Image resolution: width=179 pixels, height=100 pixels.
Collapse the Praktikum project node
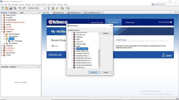(x=2, y=32)
